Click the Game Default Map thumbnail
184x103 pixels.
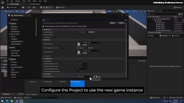tap(79, 52)
